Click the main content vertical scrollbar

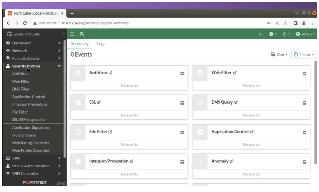click(x=316, y=112)
